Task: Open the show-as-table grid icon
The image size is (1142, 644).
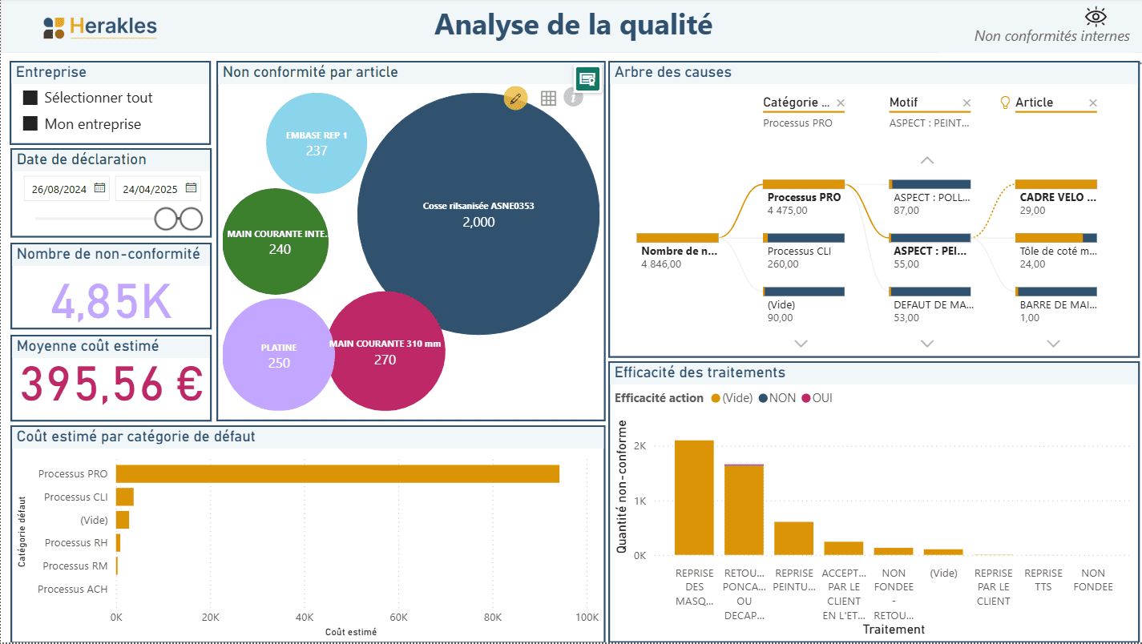Action: click(549, 98)
